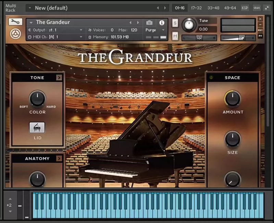Click the mod wheel strip beside keyboard
Viewport: 274px width, 223px height.
[x=27, y=205]
